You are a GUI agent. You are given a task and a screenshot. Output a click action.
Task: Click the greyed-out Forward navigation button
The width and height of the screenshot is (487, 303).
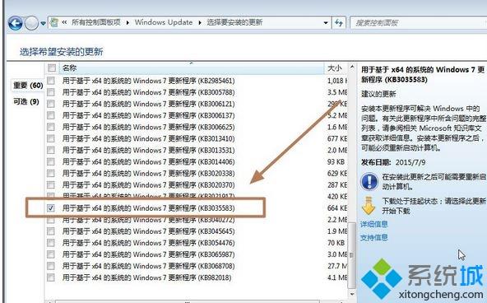pos(31,23)
